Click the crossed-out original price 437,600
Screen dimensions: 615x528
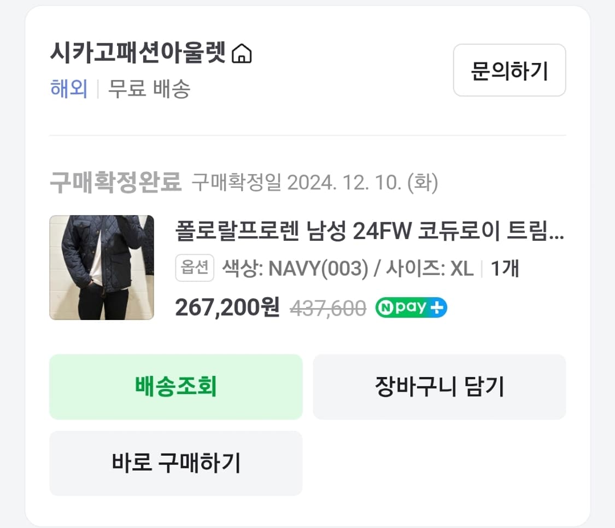329,307
